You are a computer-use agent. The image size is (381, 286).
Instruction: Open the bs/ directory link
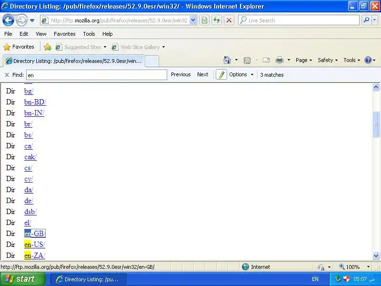pos(29,135)
